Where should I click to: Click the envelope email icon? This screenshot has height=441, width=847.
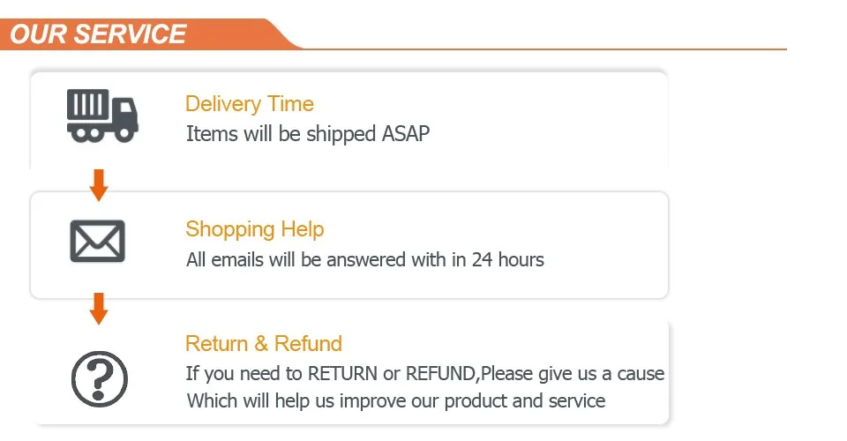click(x=98, y=241)
